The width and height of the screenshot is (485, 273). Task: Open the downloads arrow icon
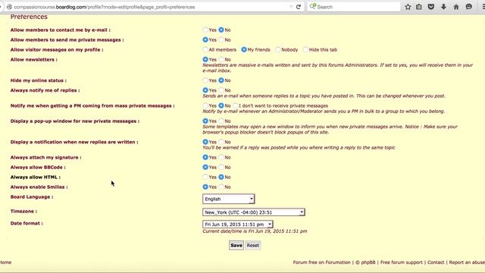coord(443,7)
